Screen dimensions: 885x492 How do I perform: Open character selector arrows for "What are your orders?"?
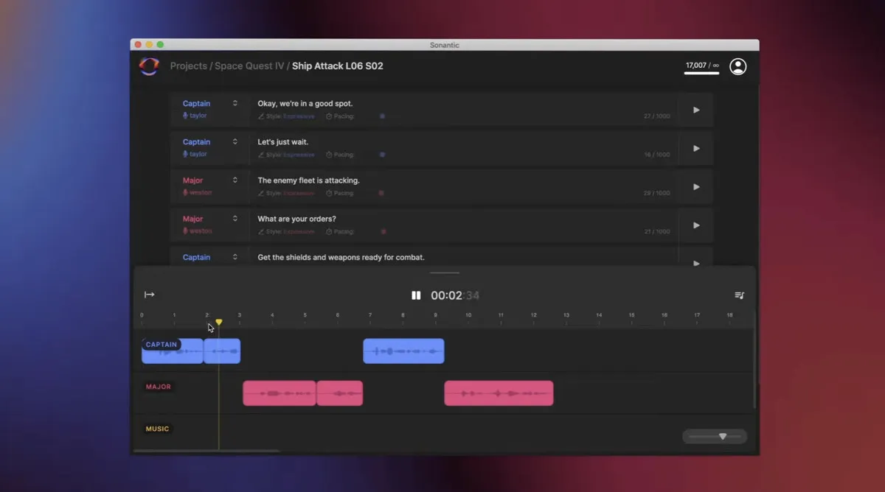tap(235, 218)
